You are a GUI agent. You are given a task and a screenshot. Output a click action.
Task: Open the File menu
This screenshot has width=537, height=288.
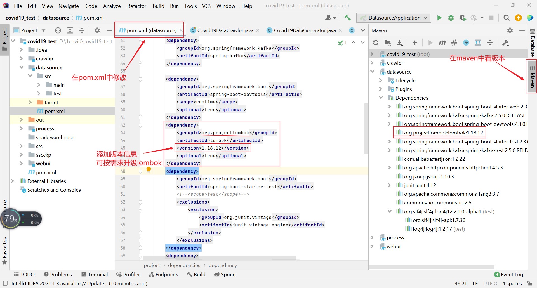pos(18,6)
